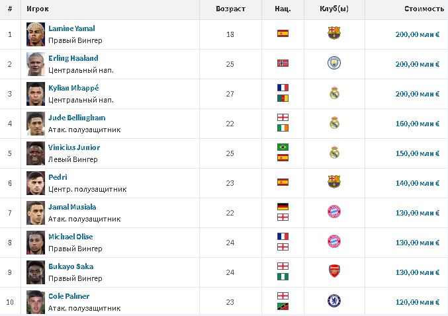Sort by Игрок column header
The image size is (448, 316).
tap(38, 9)
